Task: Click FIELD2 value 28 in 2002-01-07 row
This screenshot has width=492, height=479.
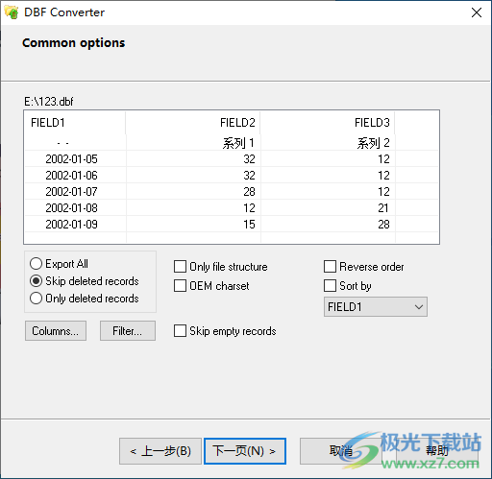Action: click(x=193, y=192)
